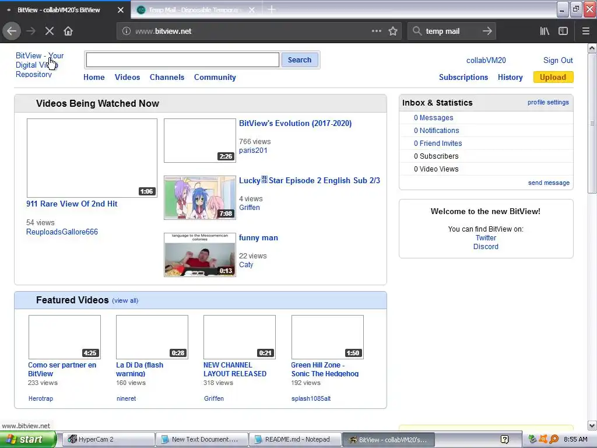597x448 pixels.
Task: Close the BitView browser tab
Action: tap(121, 10)
